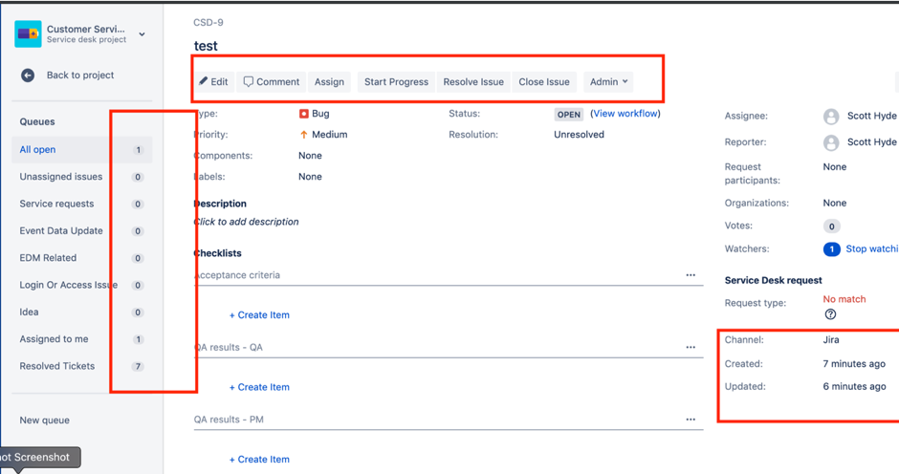Click the CSD-9 issue key link

208,22
